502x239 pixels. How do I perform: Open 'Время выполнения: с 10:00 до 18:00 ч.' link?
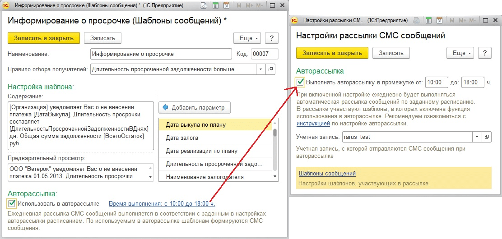tap(162, 203)
